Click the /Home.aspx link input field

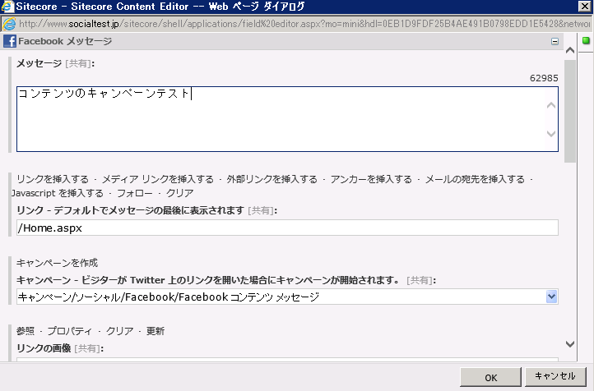point(286,228)
